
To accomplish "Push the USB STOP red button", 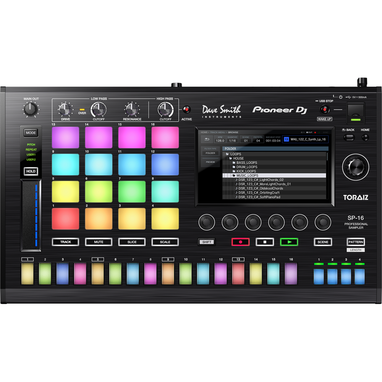I will (324, 109).
